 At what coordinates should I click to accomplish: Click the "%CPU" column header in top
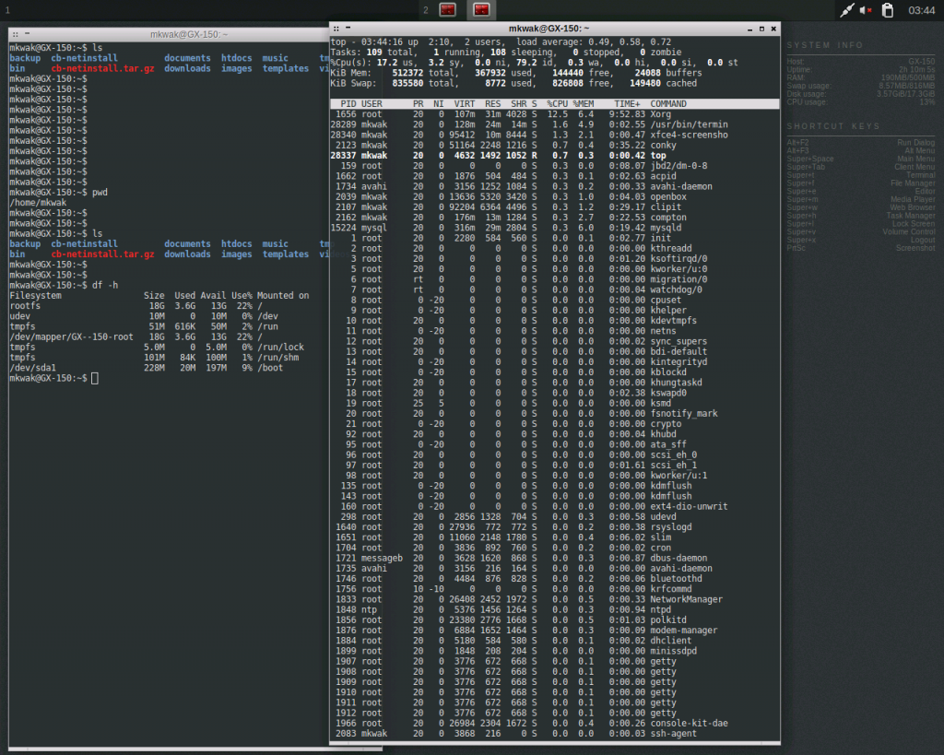point(558,104)
